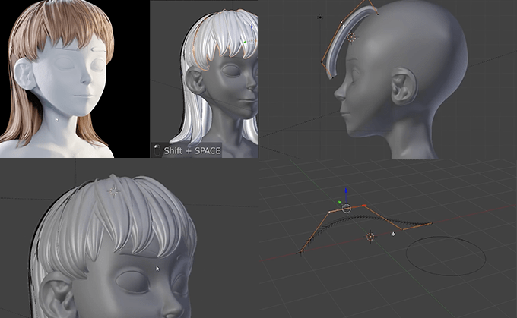Click the 3D cursor beside the forehead curve
Image resolution: width=517 pixels, height=318 pixels.
(x=352, y=37)
